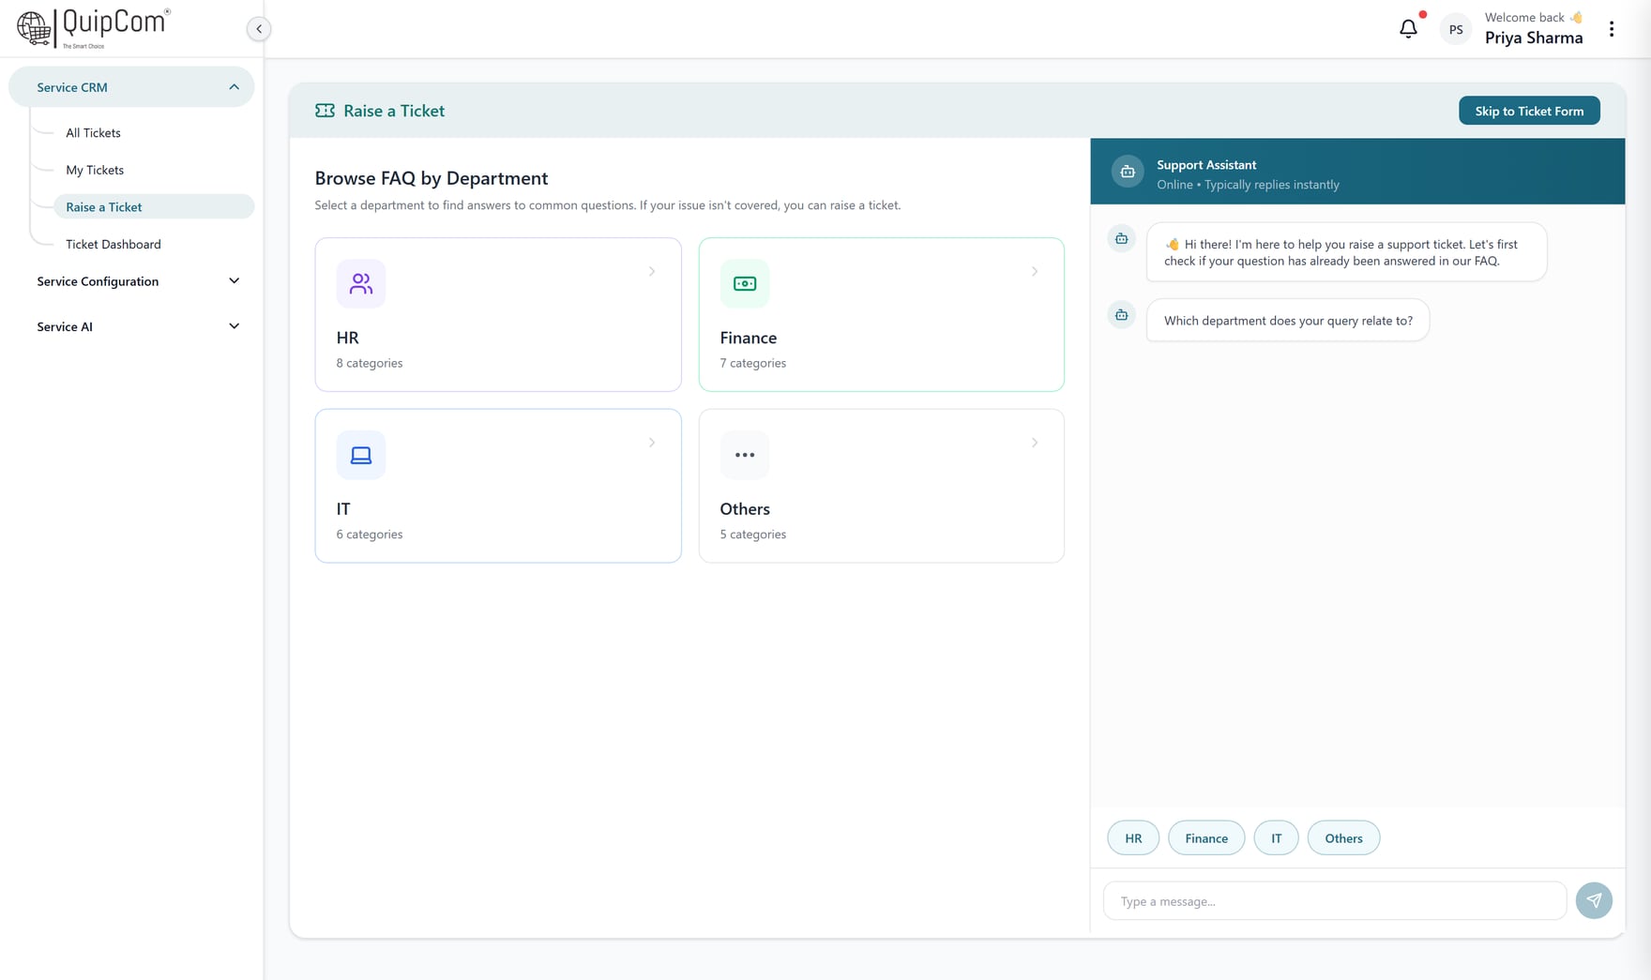
Task: Collapse the sidebar with the arrow button
Action: (x=259, y=29)
